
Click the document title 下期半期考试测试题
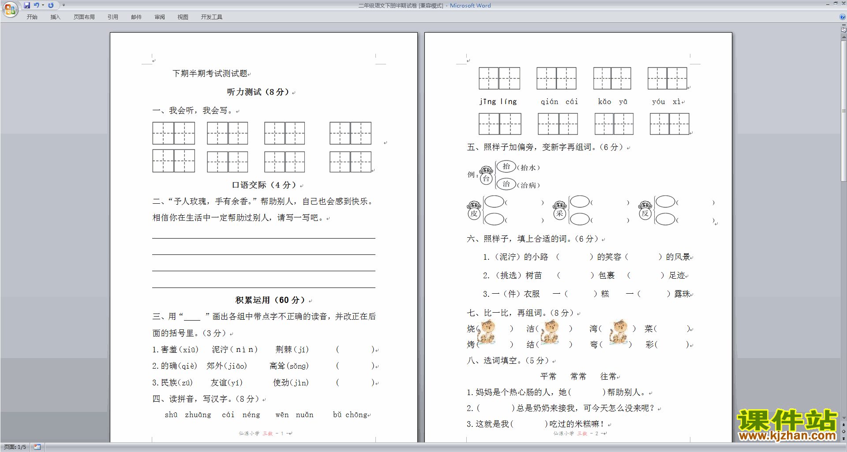tap(210, 74)
